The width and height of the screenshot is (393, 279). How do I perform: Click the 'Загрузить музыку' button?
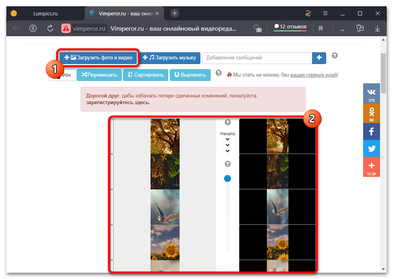tap(170, 58)
